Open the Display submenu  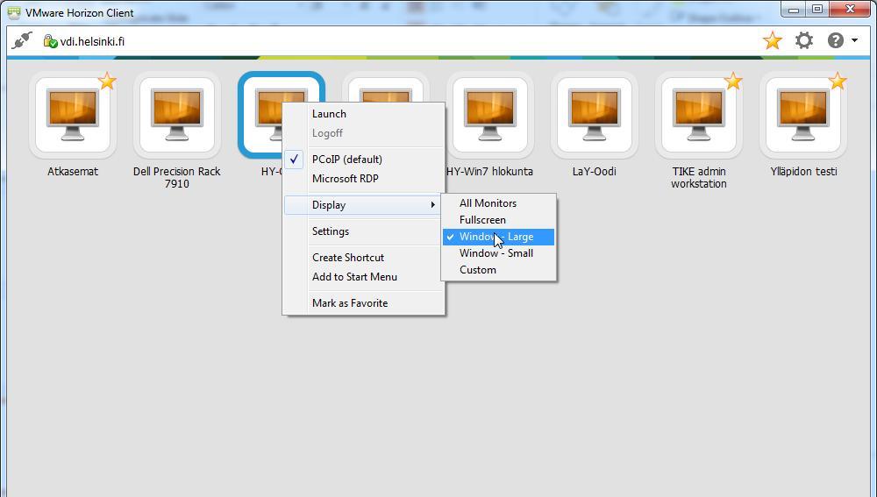(364, 205)
